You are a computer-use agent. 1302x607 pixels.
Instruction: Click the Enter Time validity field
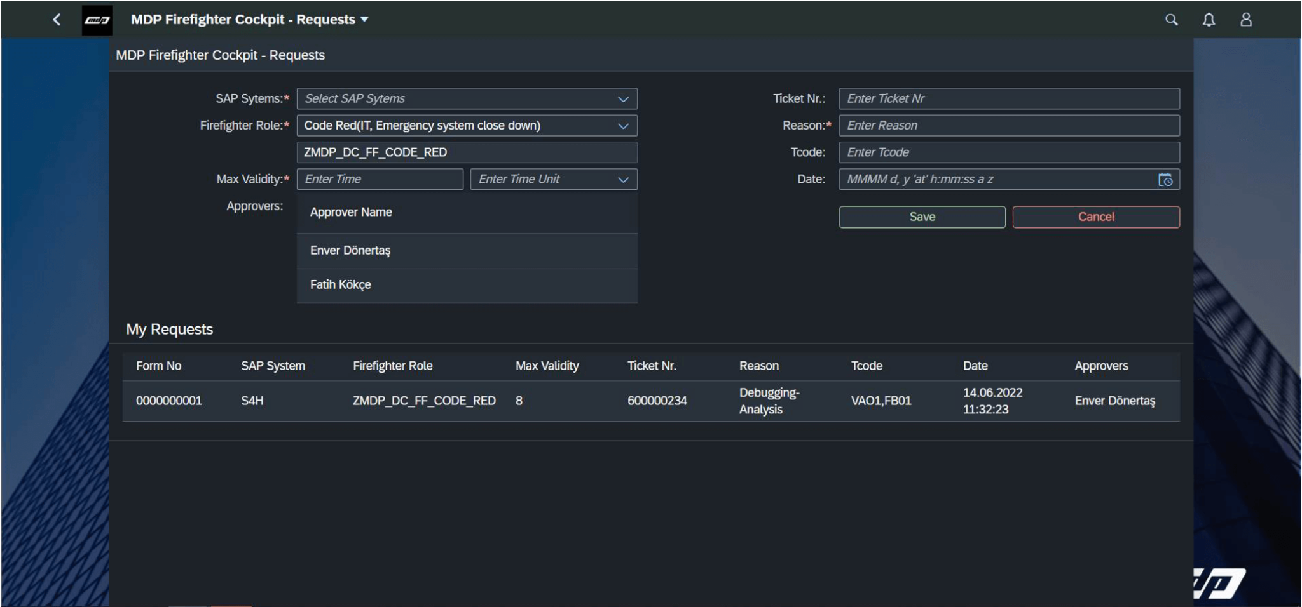pyautogui.click(x=380, y=180)
